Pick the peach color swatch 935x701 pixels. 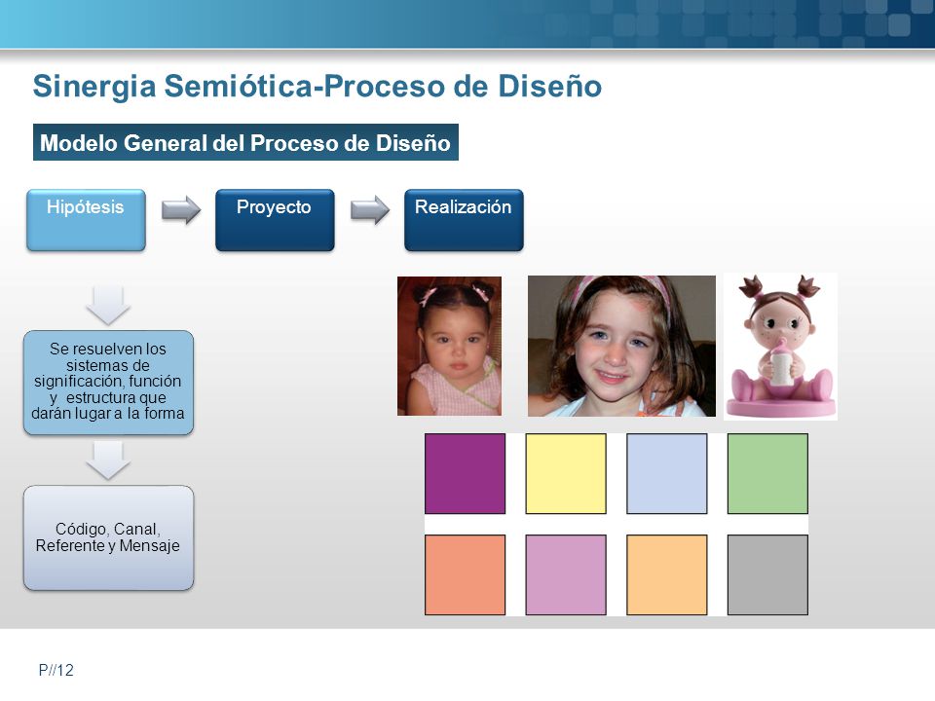(666, 574)
